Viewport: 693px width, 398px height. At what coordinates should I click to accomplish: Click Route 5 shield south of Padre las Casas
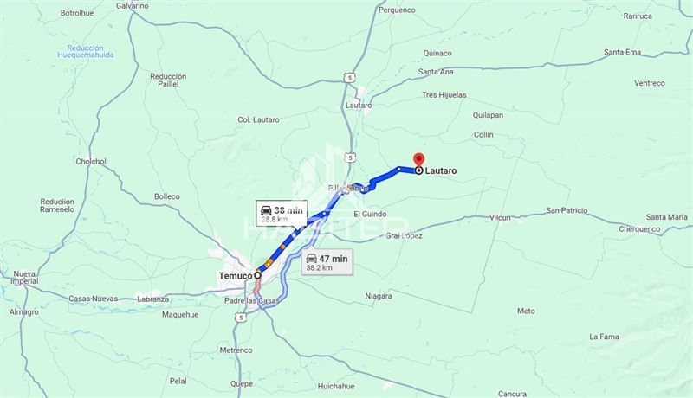(x=240, y=318)
